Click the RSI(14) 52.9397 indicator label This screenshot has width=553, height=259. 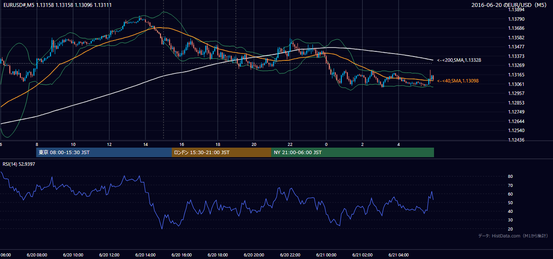(19, 164)
